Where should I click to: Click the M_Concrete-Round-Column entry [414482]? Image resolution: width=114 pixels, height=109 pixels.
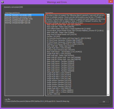tap(69, 38)
